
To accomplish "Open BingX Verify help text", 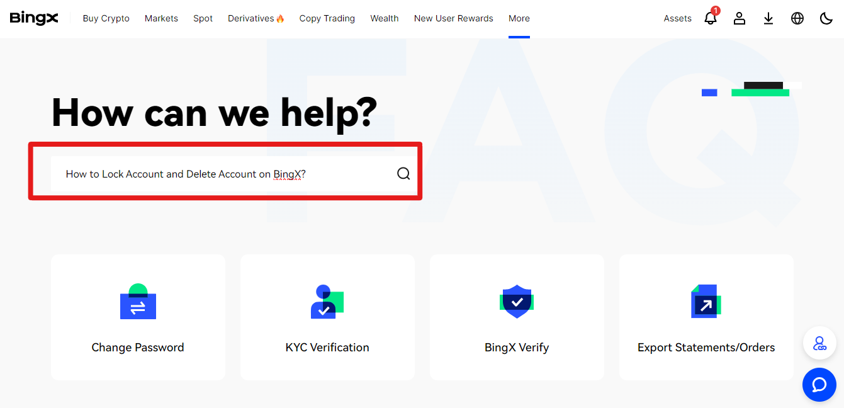I will coord(517,347).
